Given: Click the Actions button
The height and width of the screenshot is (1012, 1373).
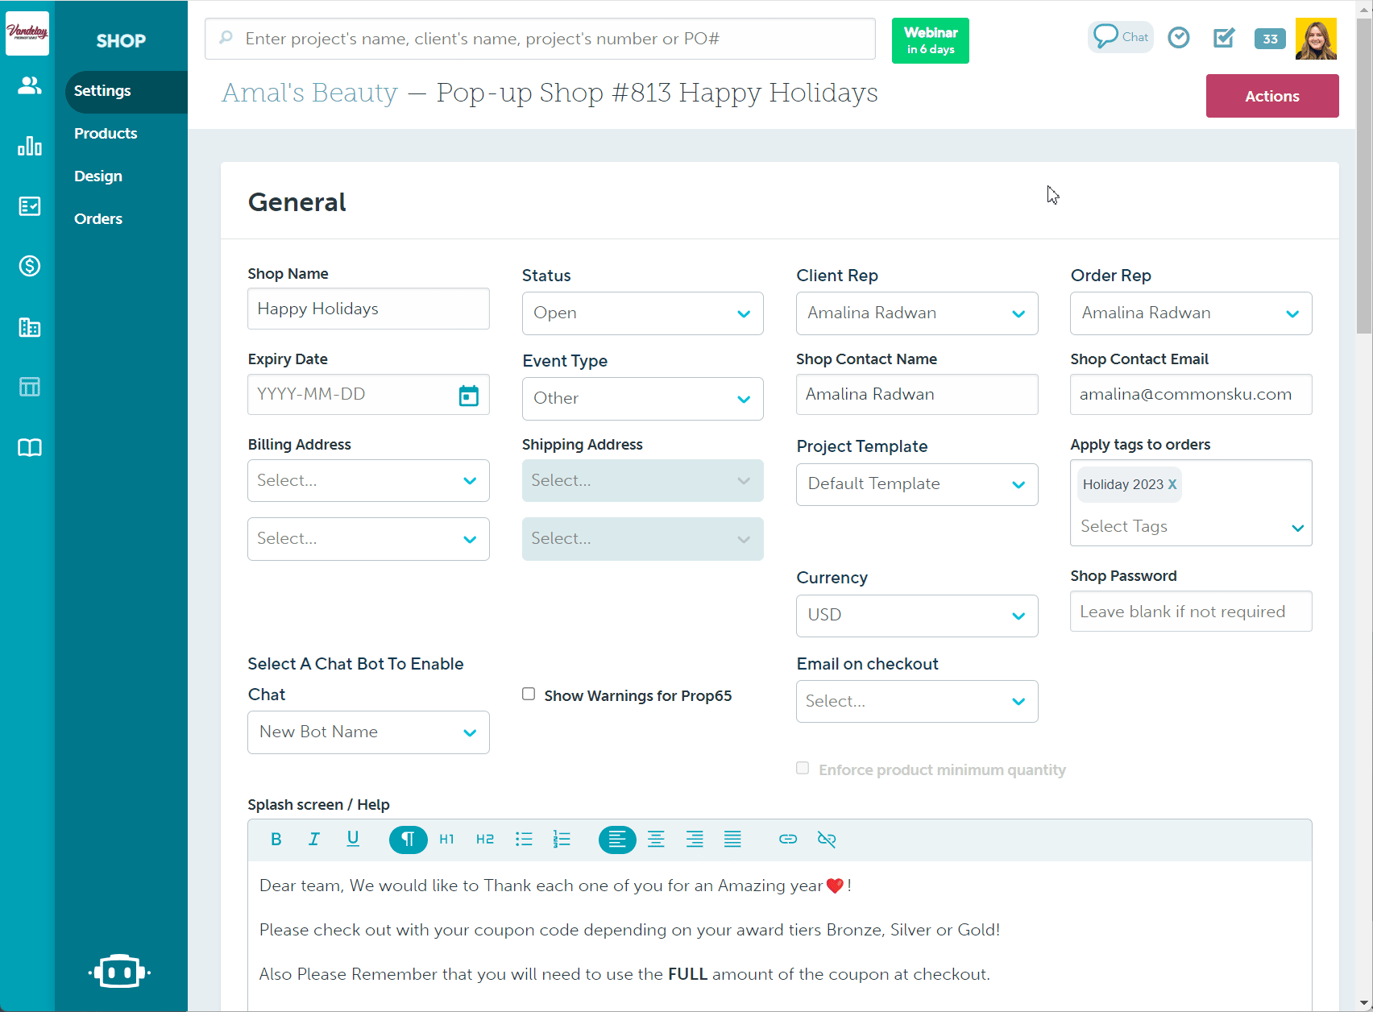Looking at the screenshot, I should click(1271, 96).
